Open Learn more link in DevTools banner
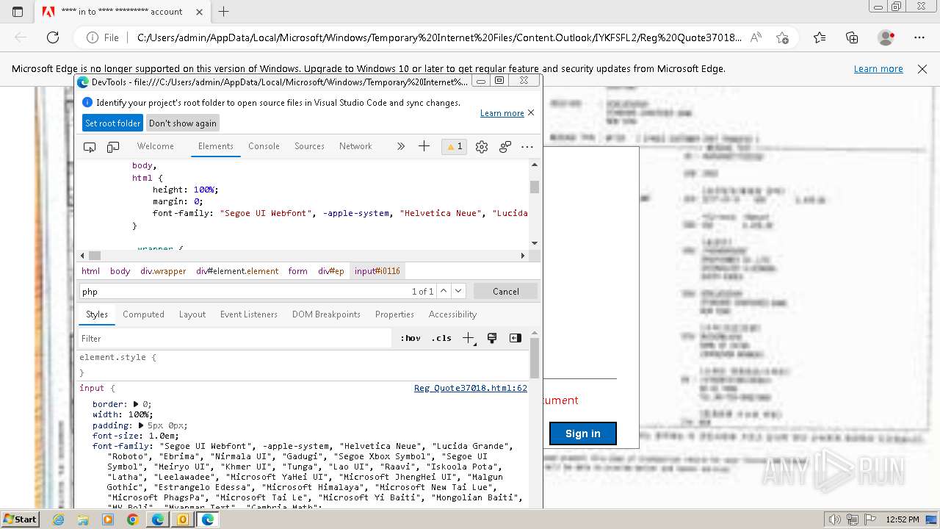Viewport: 940px width, 529px height. coord(502,113)
